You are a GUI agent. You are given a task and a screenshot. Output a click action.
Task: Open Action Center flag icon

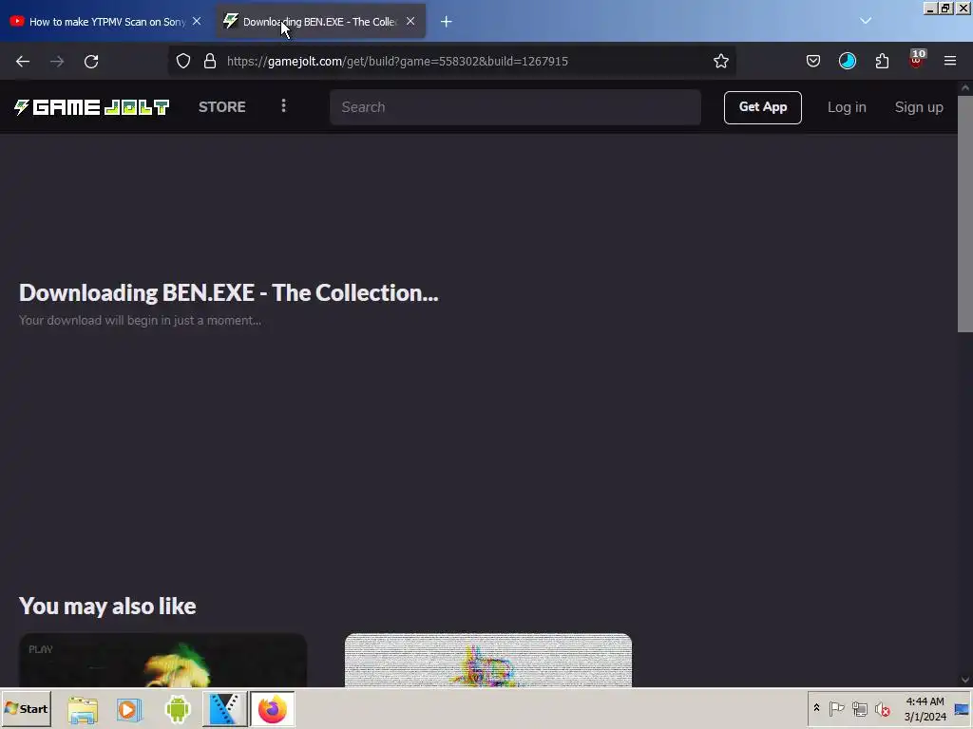point(836,708)
